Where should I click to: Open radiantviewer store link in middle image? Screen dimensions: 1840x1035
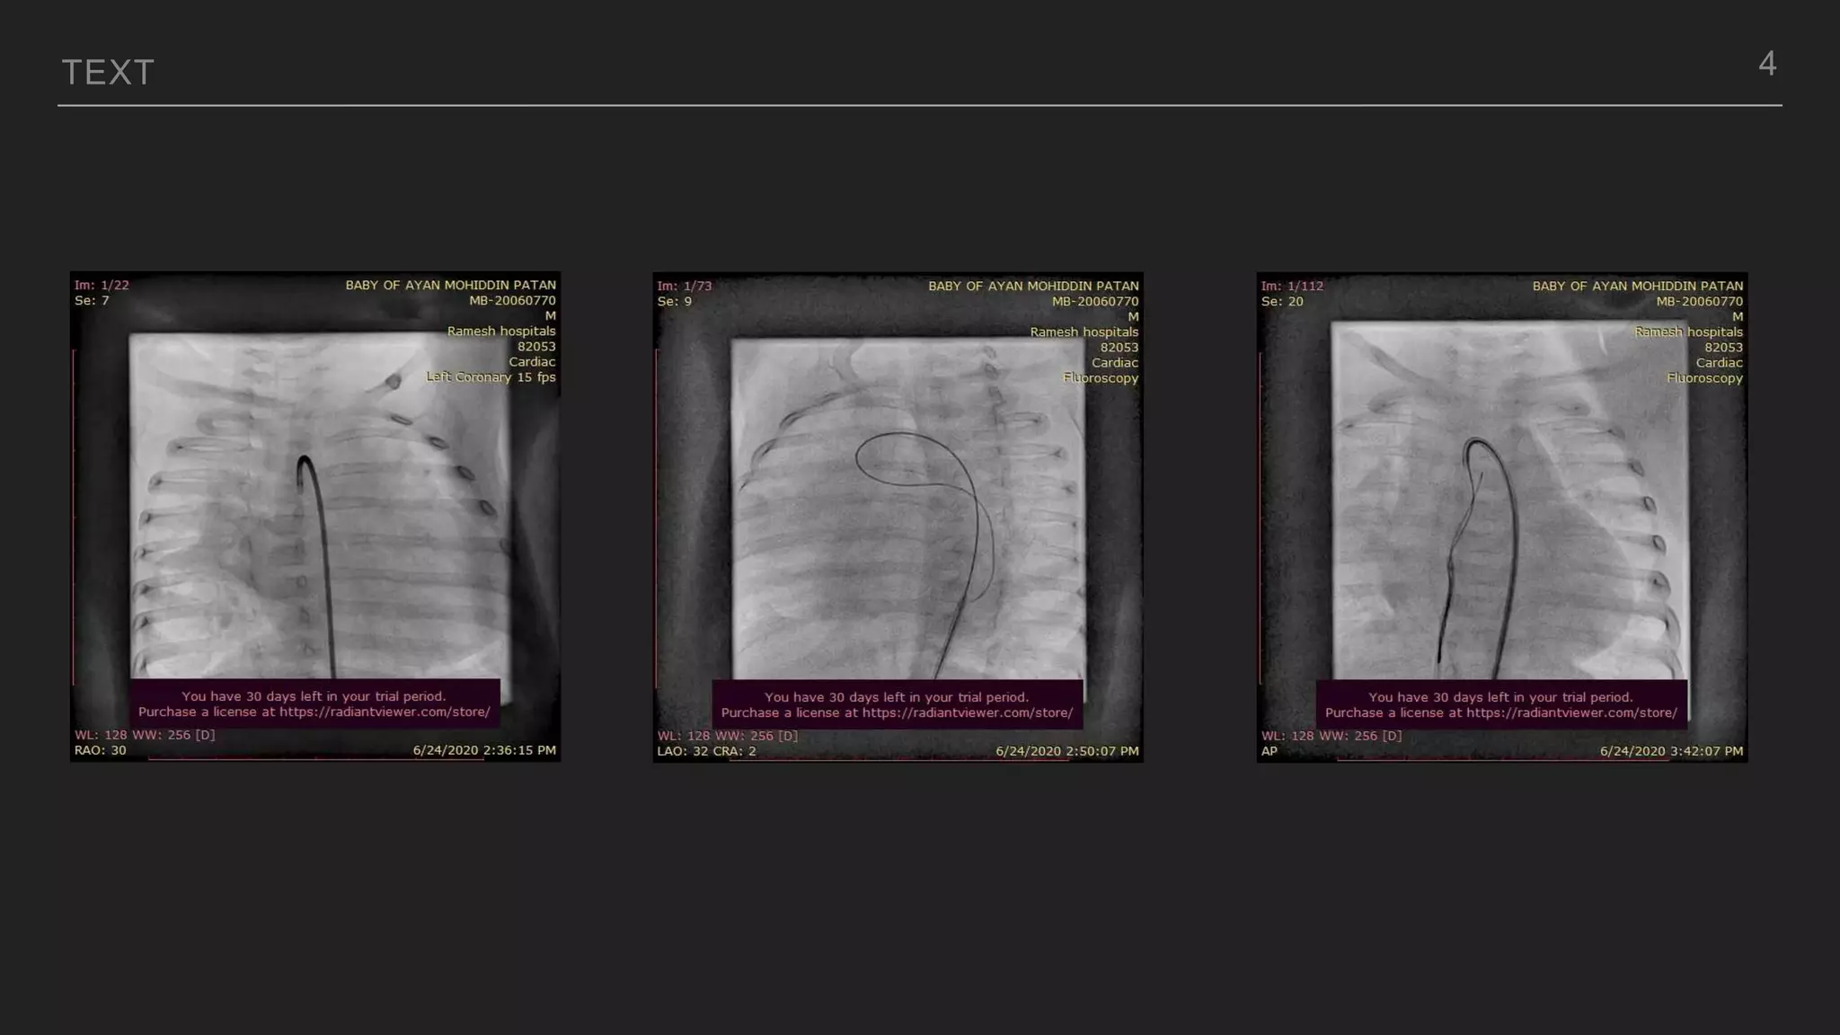tap(968, 712)
